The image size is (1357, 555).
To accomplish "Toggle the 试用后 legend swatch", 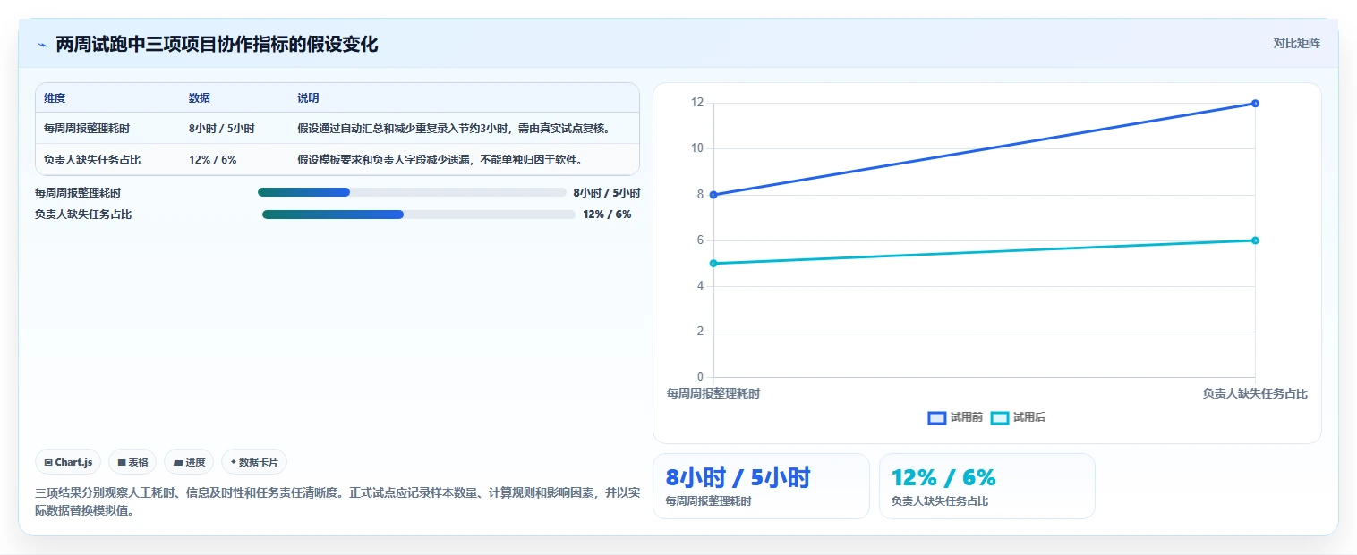I will tap(1000, 417).
